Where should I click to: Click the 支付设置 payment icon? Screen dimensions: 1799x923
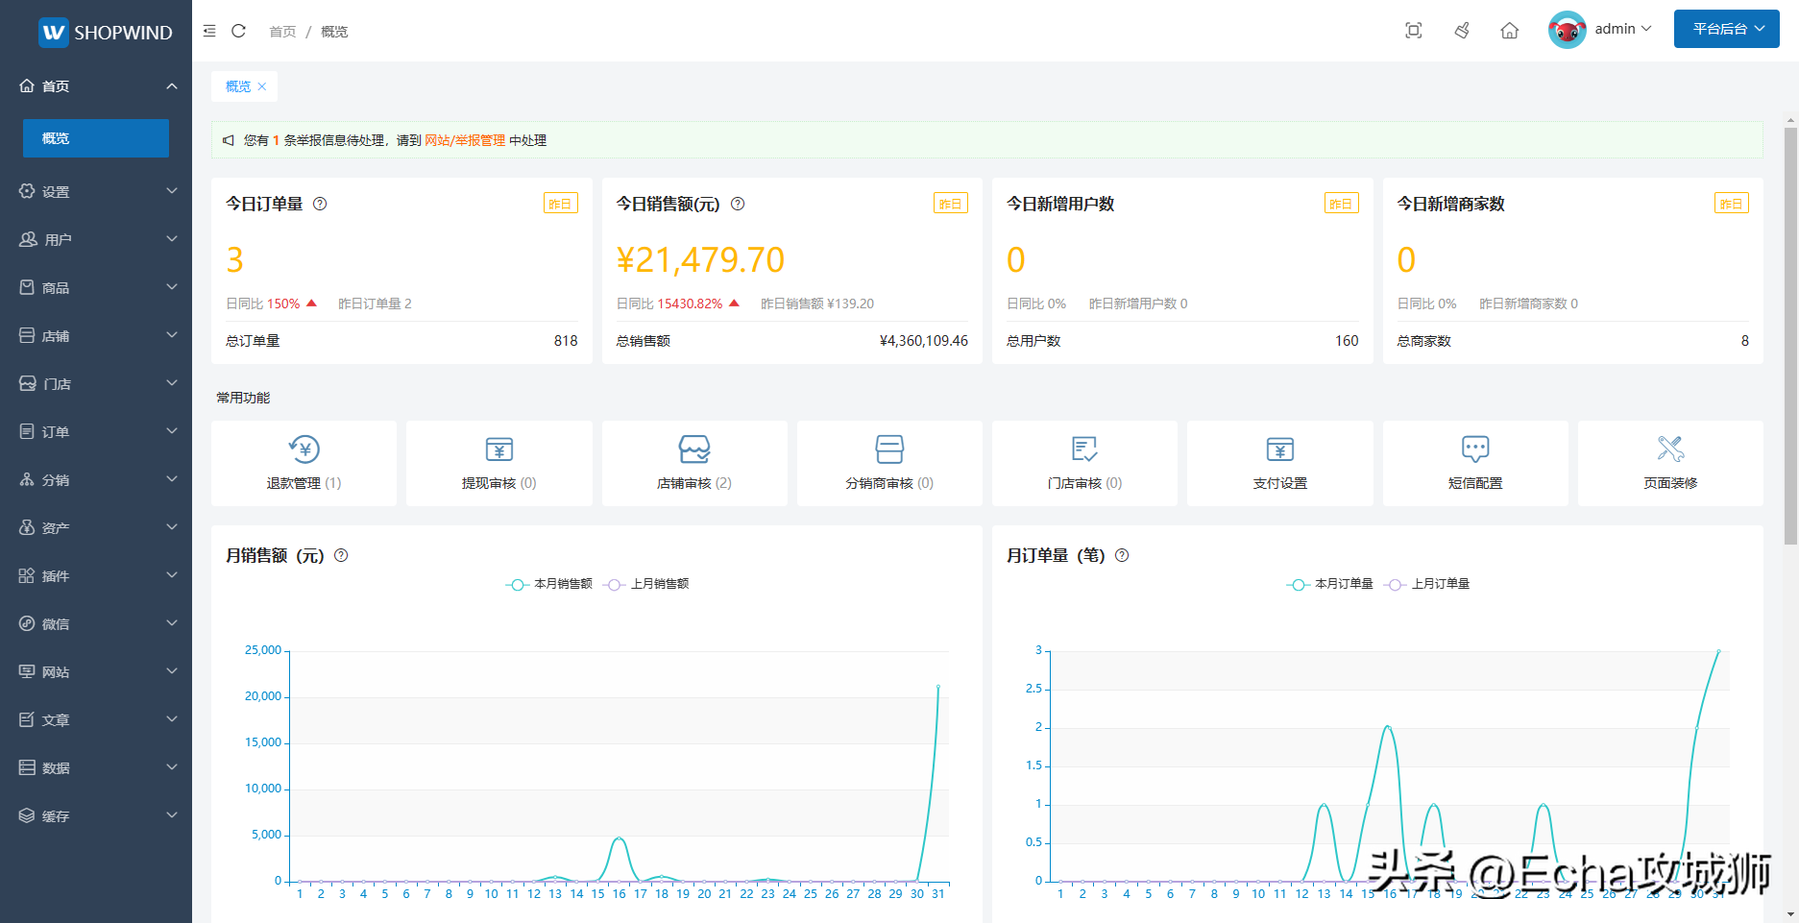(x=1280, y=449)
